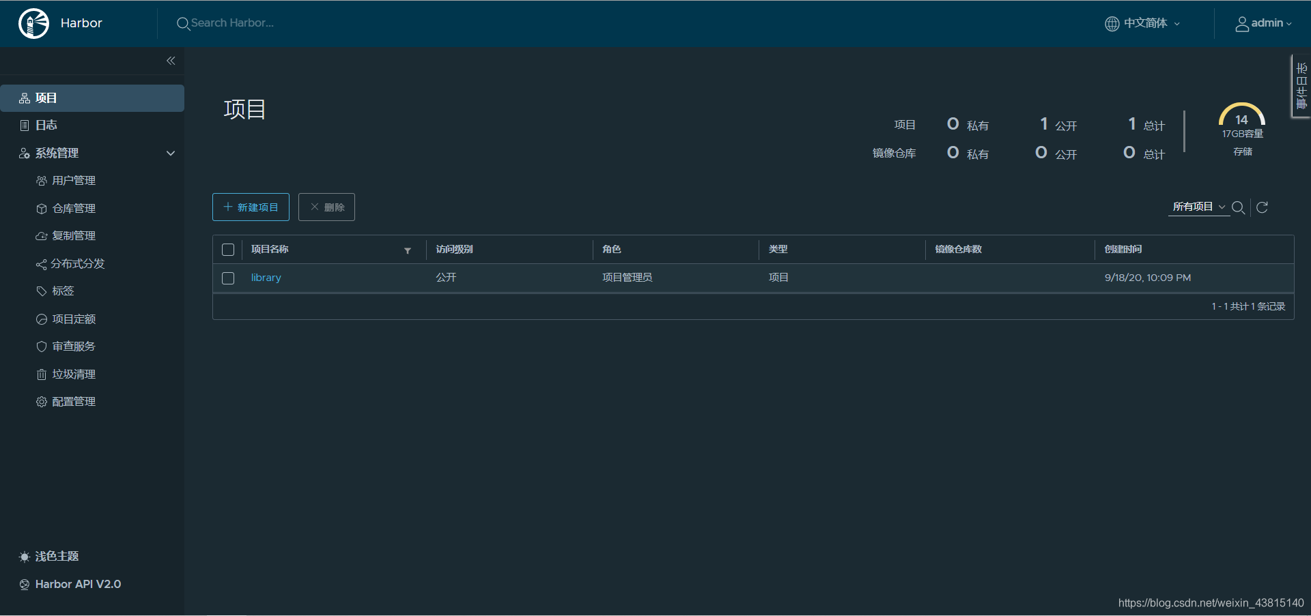The height and width of the screenshot is (616, 1311).
Task: Toggle select-all checkbox in table header
Action: pos(228,250)
